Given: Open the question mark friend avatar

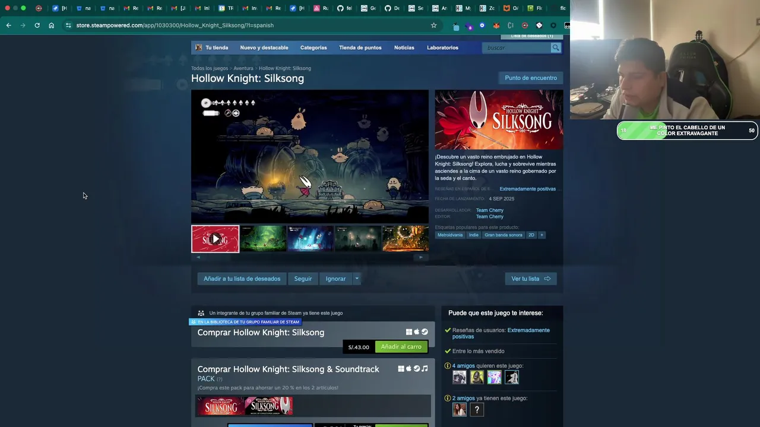Looking at the screenshot, I should tap(477, 409).
